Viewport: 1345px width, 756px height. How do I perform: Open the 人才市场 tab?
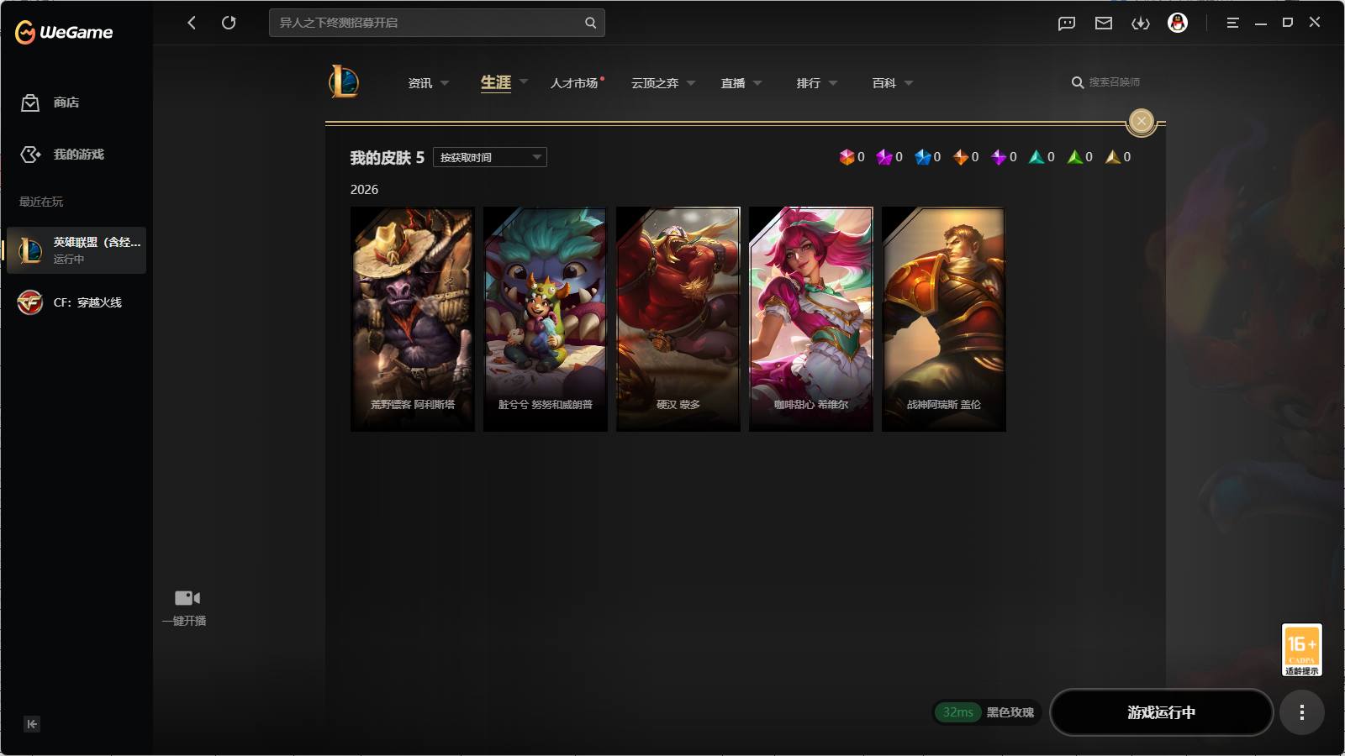(x=574, y=83)
